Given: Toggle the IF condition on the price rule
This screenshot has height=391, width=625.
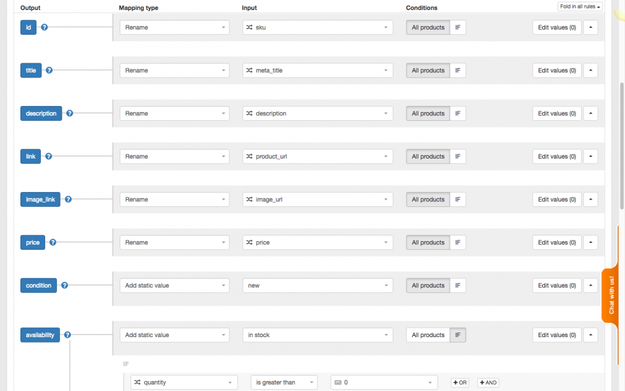Looking at the screenshot, I should pyautogui.click(x=458, y=242).
